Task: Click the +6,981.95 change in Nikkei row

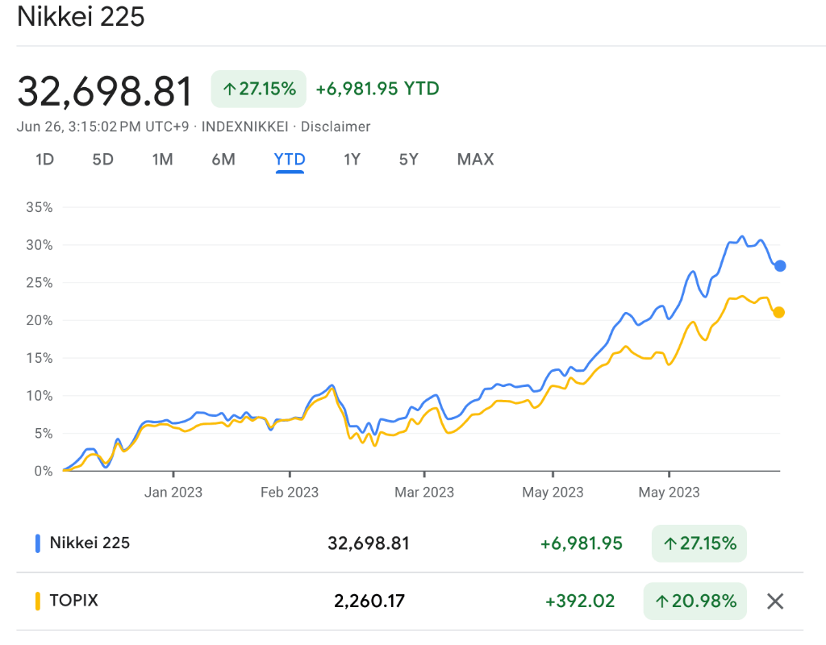Action: point(582,543)
